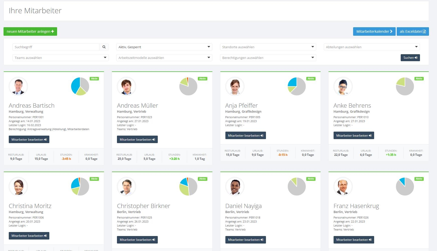
Task: Open the status filter 'Aktiv, Gesperrt' dropdown
Action: [164, 47]
